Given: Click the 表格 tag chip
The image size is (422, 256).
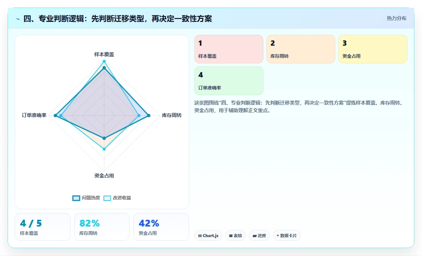Looking at the screenshot, I should tap(235, 236).
